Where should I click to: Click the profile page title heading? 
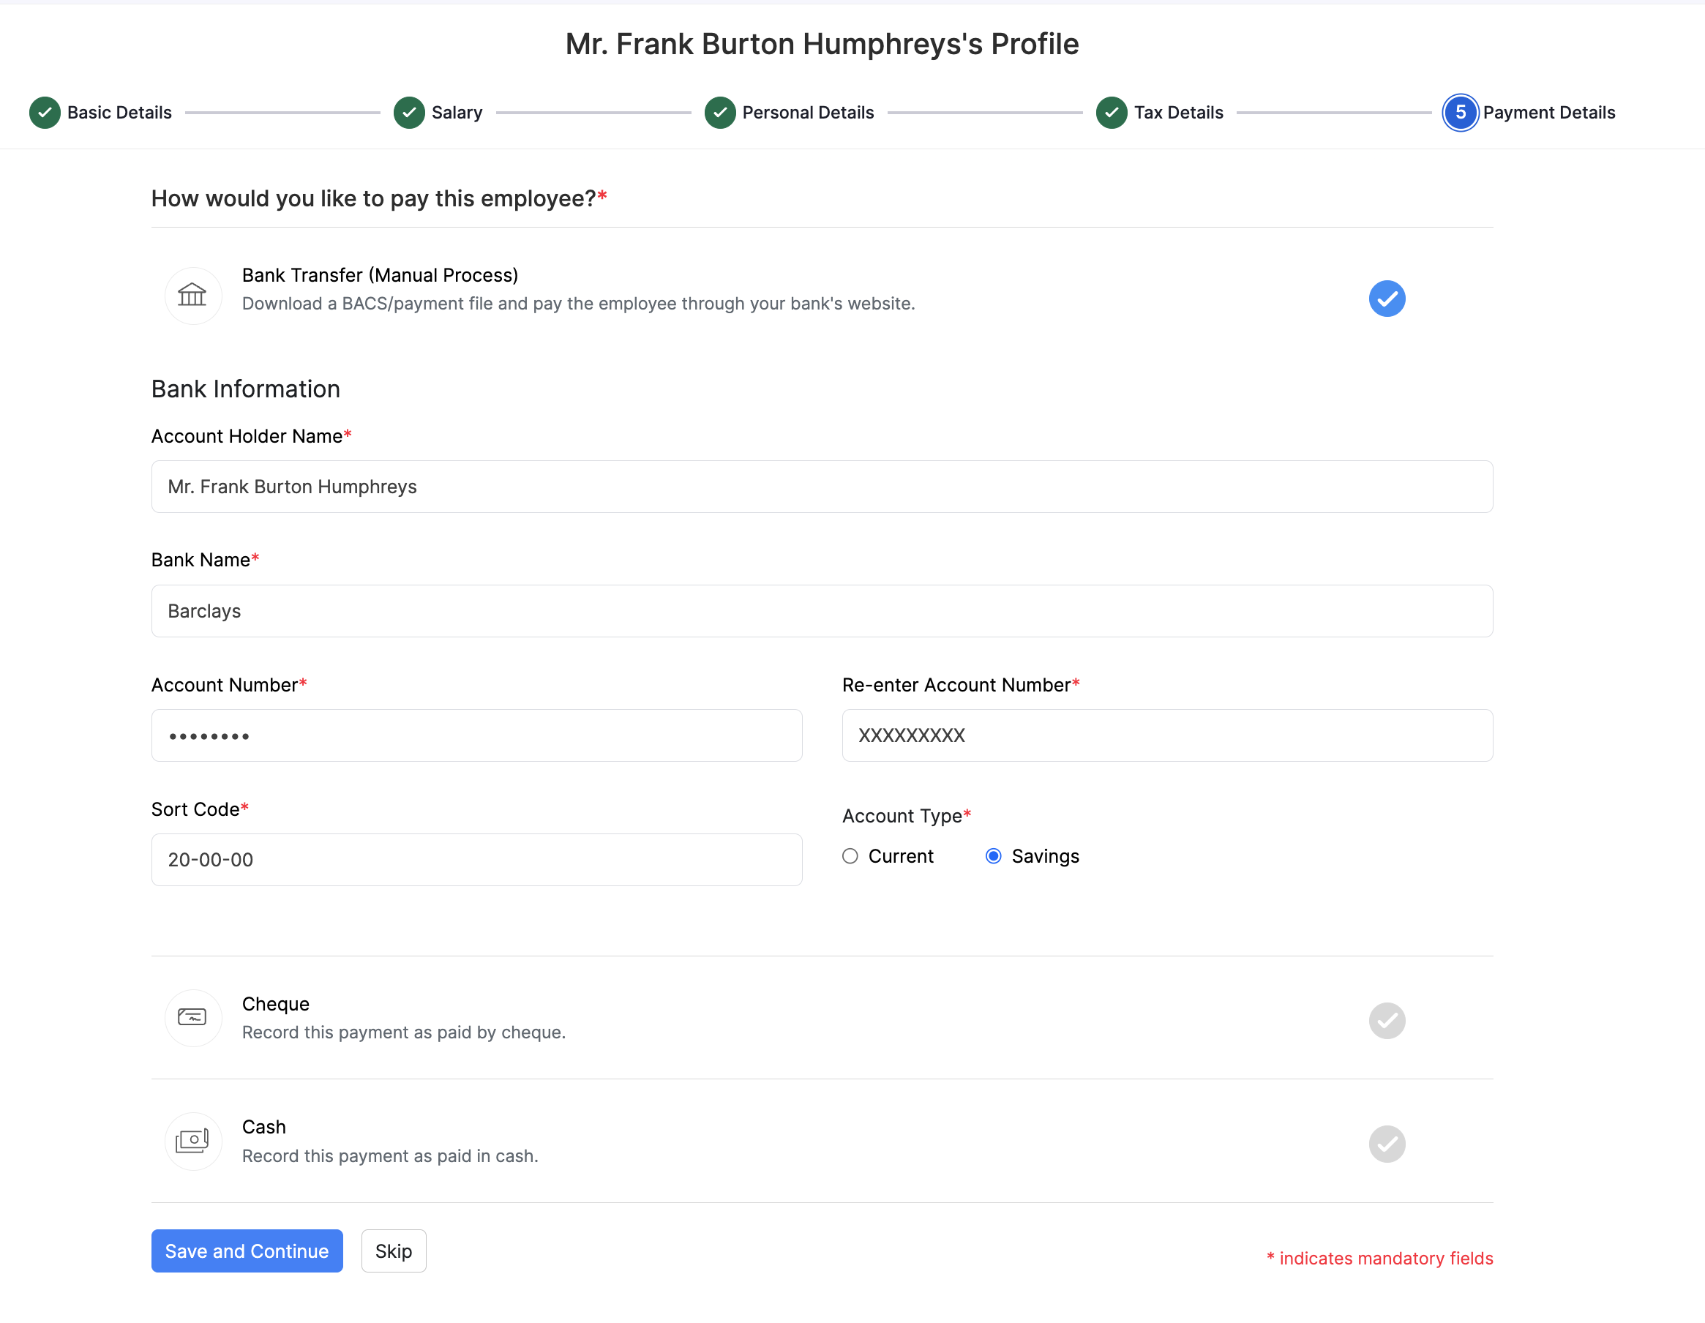click(822, 45)
